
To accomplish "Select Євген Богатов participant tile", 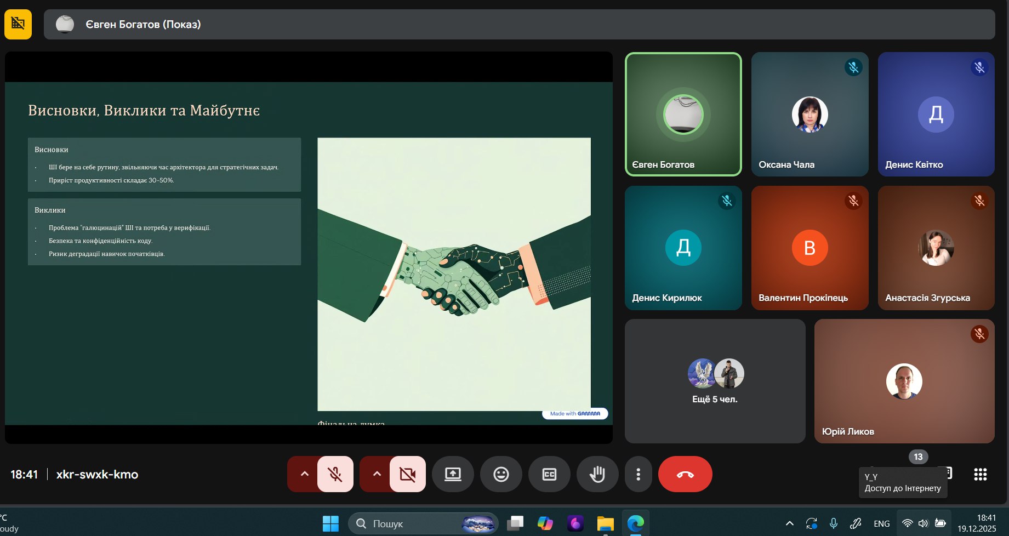I will click(683, 114).
